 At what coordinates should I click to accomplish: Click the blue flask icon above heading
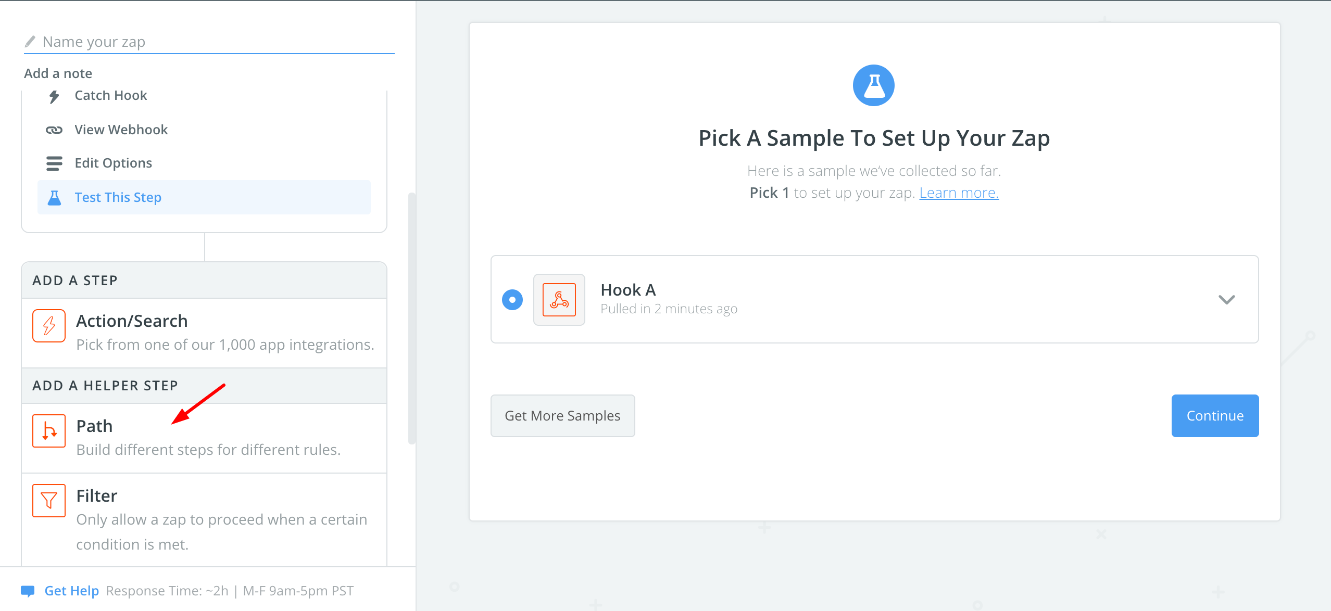click(874, 85)
